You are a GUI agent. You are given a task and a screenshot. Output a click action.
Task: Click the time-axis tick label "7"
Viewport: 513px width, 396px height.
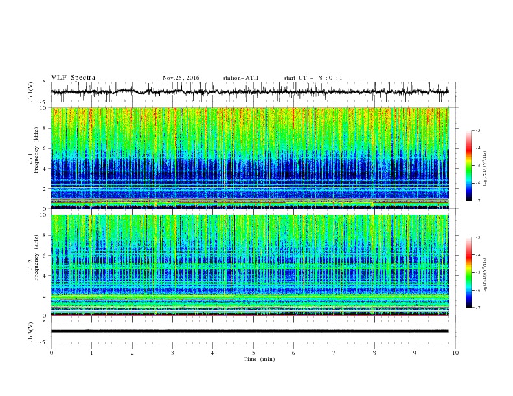pyautogui.click(x=334, y=353)
